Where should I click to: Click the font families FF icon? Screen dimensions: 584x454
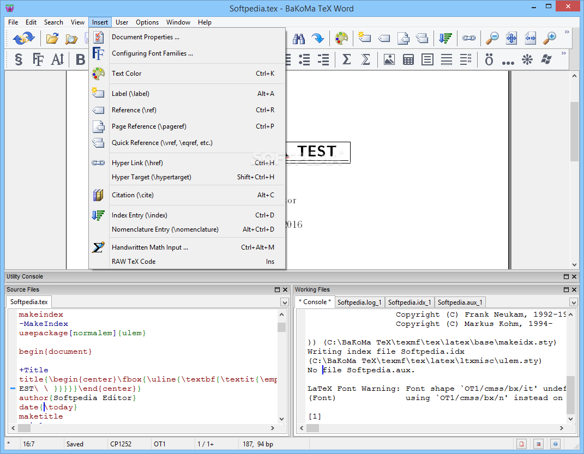point(38,59)
